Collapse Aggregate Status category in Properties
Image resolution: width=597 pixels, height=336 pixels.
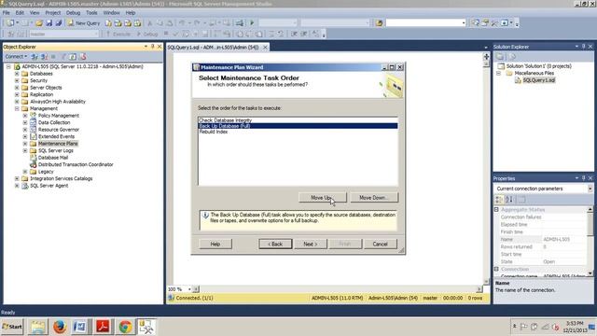[x=496, y=209]
